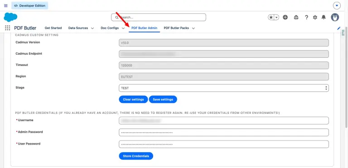Click the Cadmus Endpoint field
This screenshot has height=168, width=348.
tap(224, 54)
